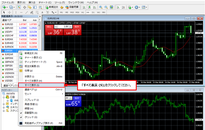Click the 新規注文 (New Order) toolbar button

click(x=52, y=7)
